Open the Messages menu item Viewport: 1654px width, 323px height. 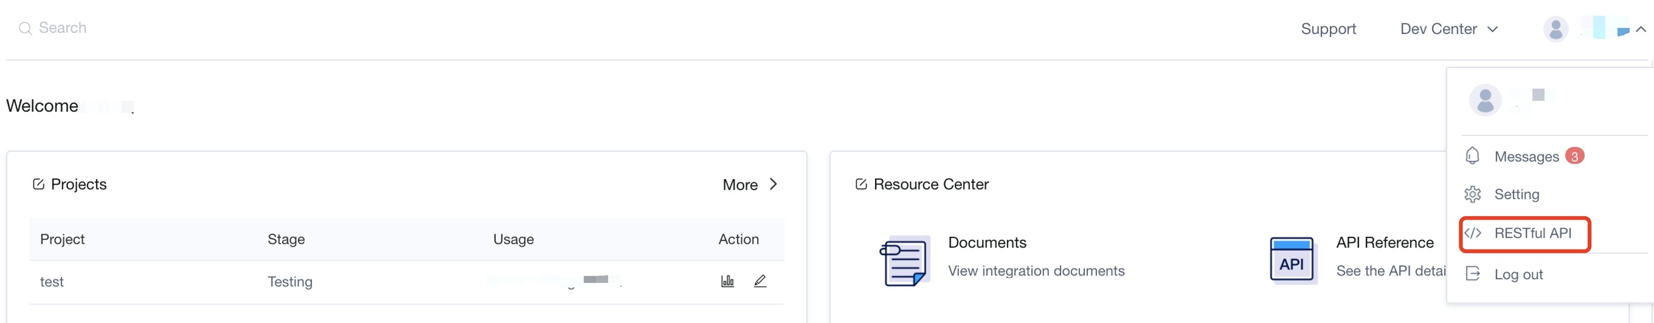click(x=1526, y=157)
